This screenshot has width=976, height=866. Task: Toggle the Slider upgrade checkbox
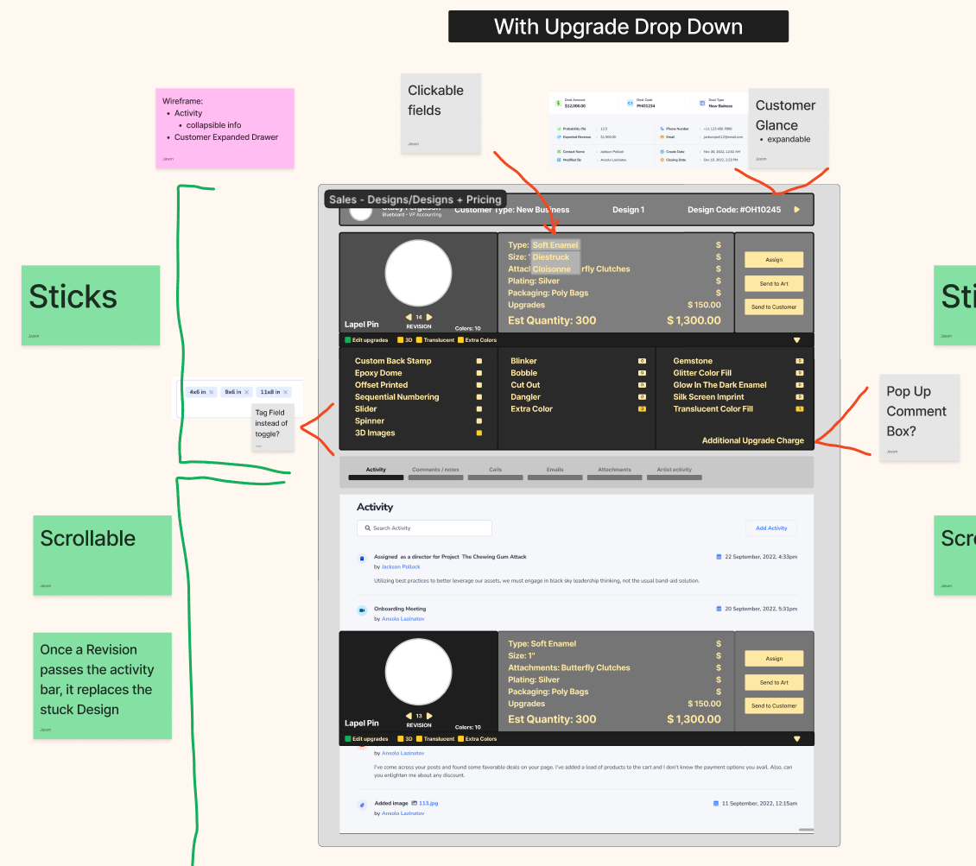479,409
